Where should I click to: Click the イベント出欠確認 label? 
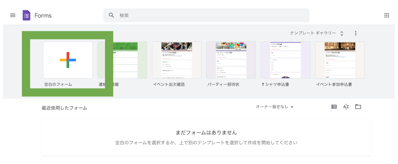click(169, 85)
